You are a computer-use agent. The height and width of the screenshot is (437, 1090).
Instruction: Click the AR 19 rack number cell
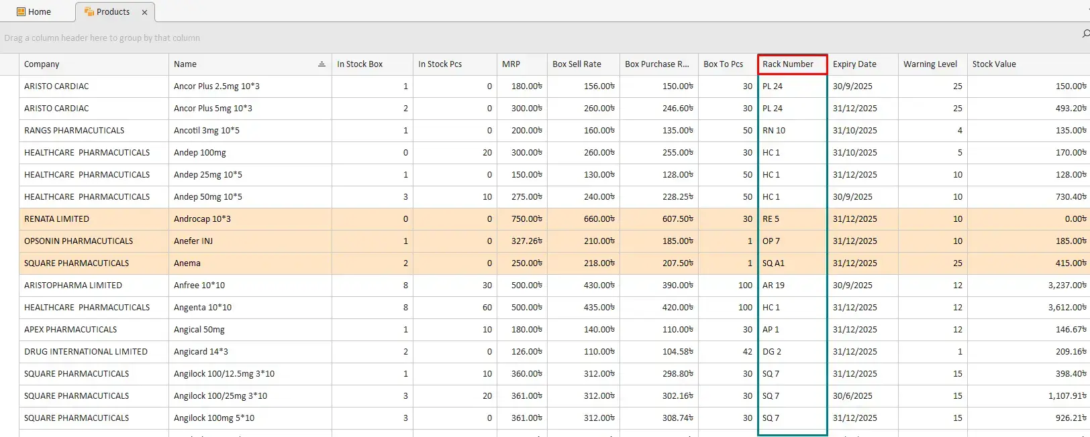(793, 286)
